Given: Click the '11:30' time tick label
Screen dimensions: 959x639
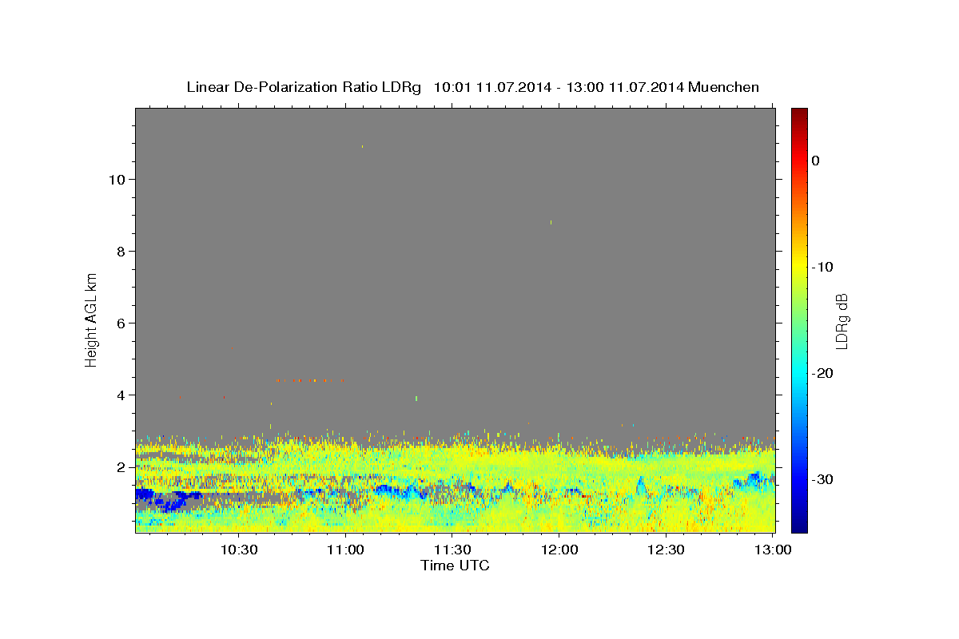Looking at the screenshot, I should coord(452,550).
